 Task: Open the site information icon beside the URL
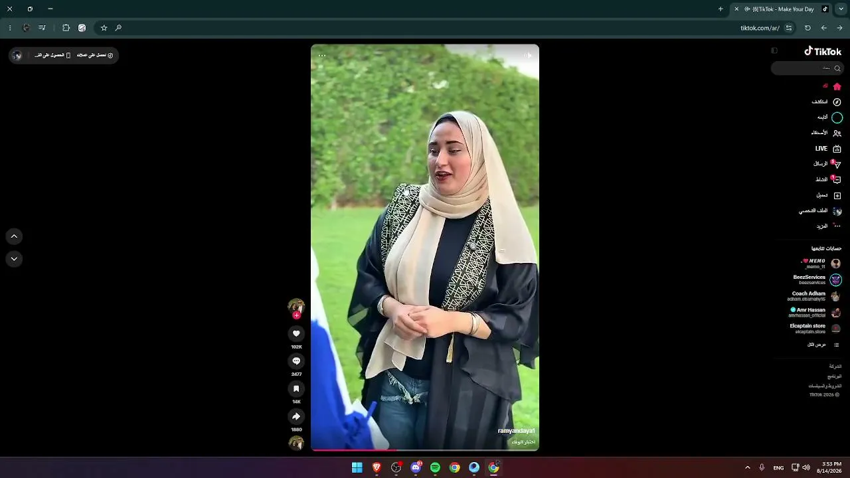[x=789, y=28]
